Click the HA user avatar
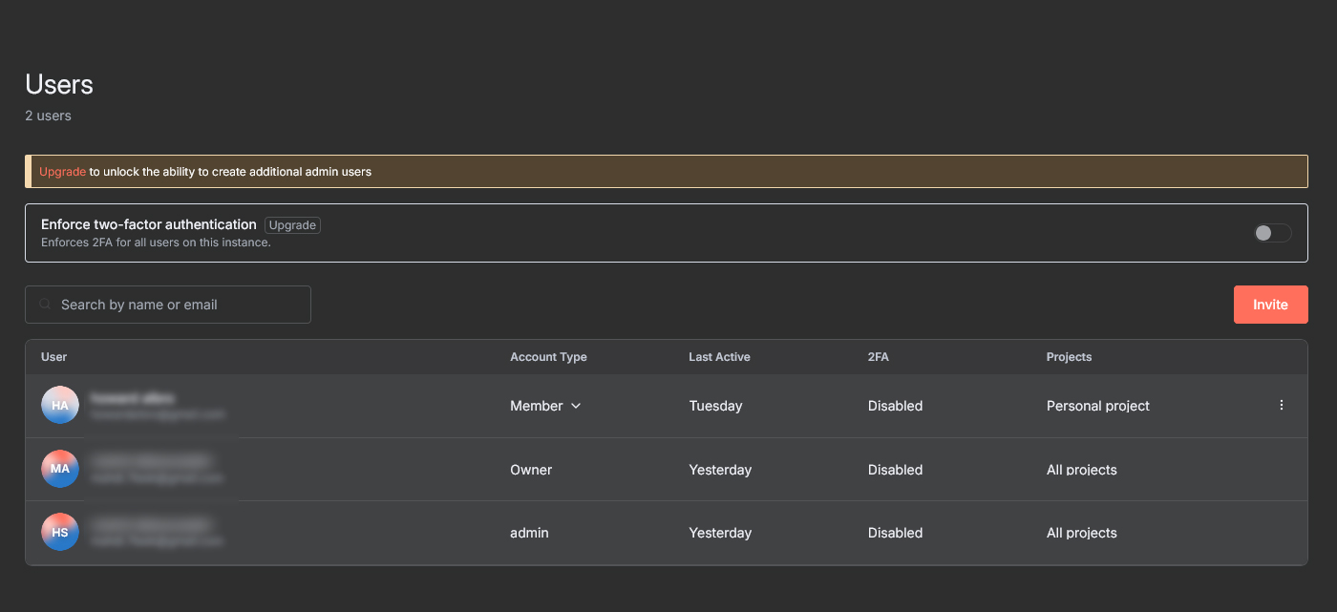The height and width of the screenshot is (612, 1337). point(60,406)
